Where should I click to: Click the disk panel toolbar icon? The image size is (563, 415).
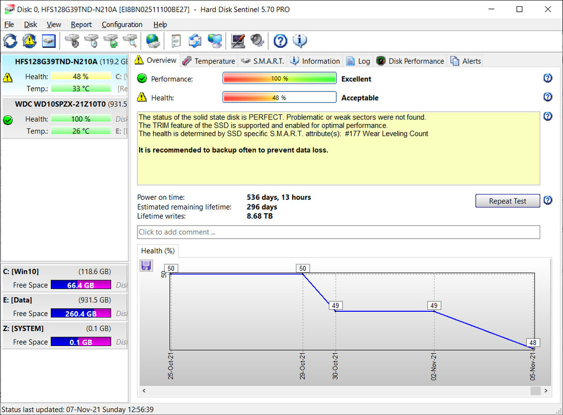click(48, 41)
